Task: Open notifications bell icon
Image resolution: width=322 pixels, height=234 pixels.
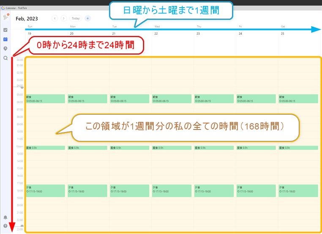Action: tap(5, 217)
